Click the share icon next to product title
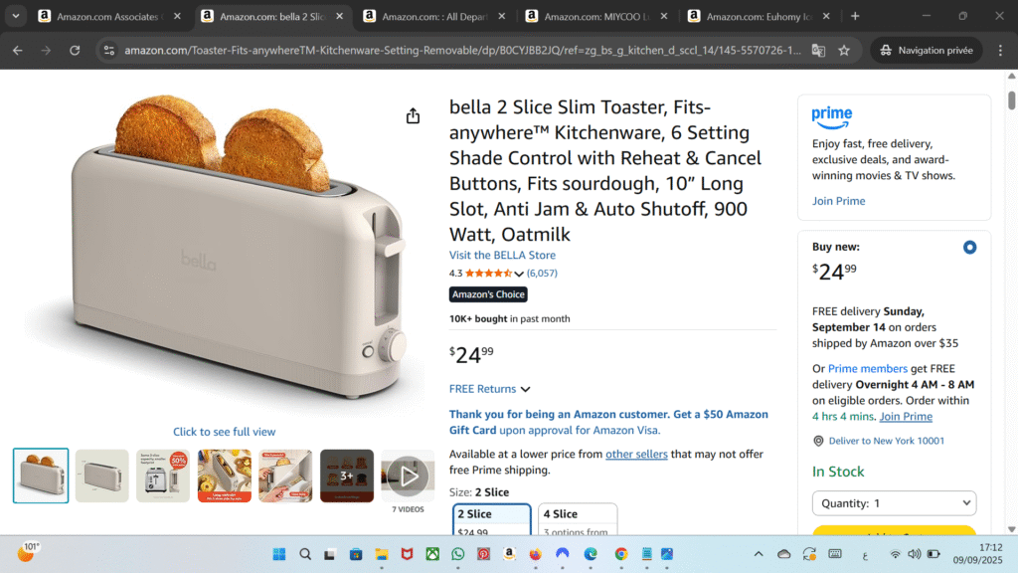1018x573 pixels. (x=413, y=115)
